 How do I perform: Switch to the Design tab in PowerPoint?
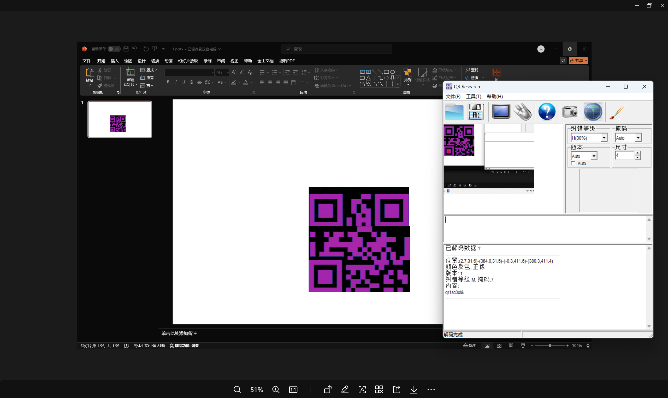coord(141,61)
